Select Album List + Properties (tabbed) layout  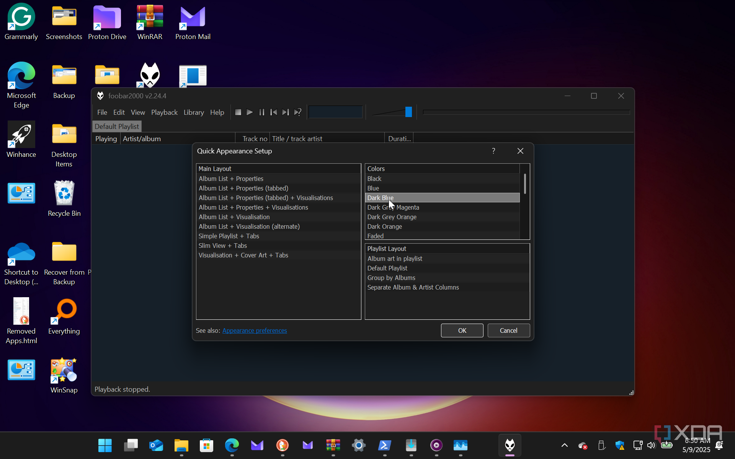278,188
